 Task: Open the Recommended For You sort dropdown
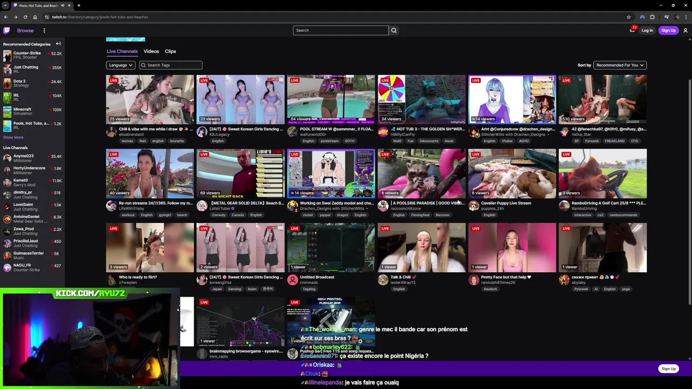(x=620, y=65)
